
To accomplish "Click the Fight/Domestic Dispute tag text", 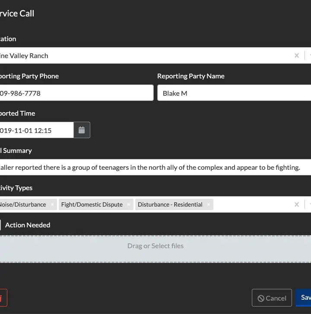I will 92,204.
